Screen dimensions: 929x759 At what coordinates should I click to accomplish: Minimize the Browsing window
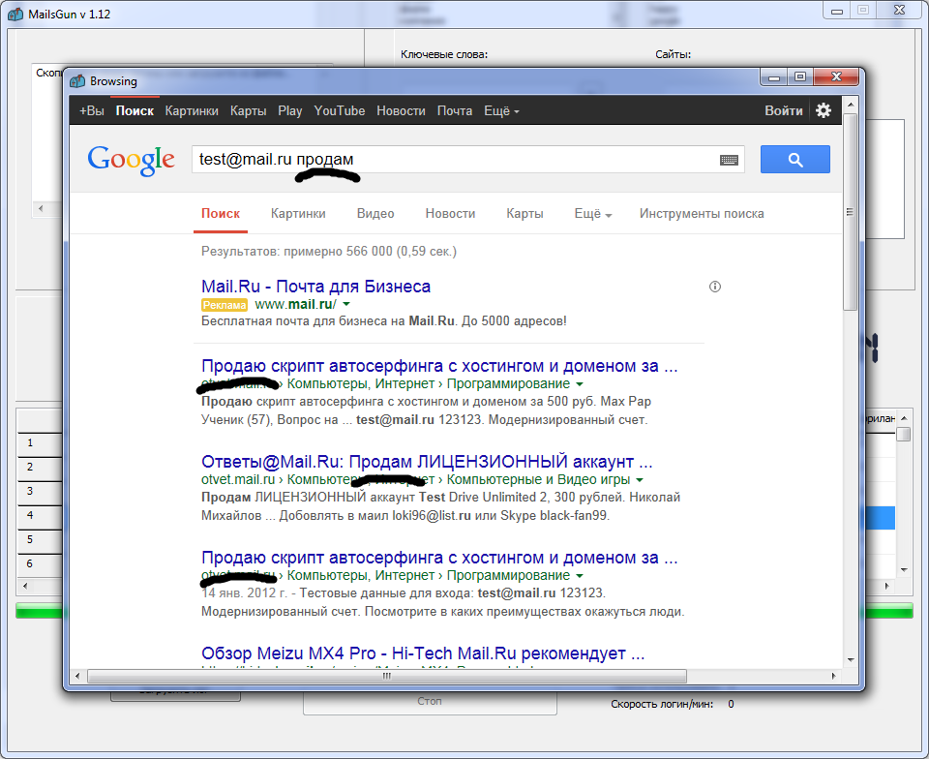pos(774,76)
